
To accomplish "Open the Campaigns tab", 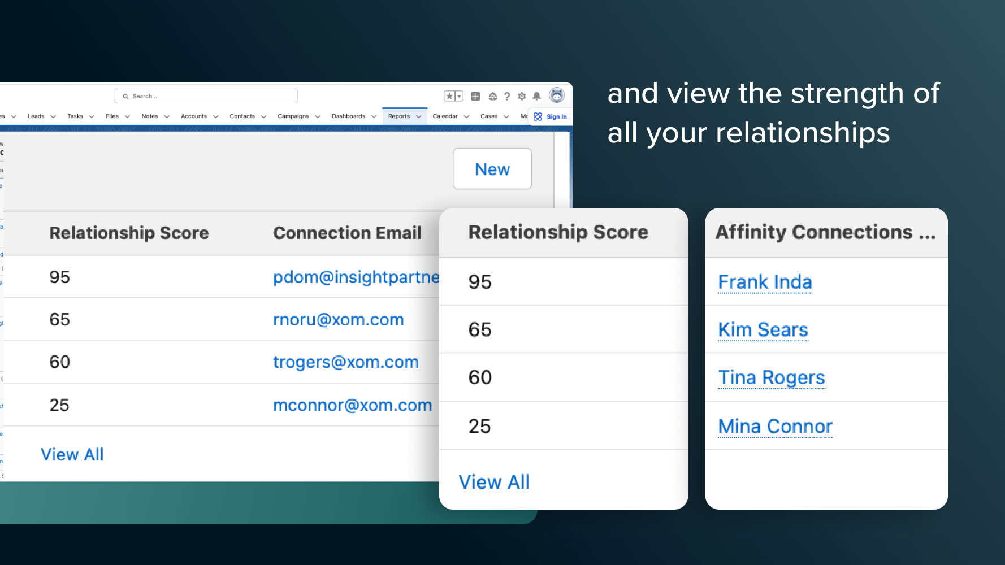I will coord(293,116).
